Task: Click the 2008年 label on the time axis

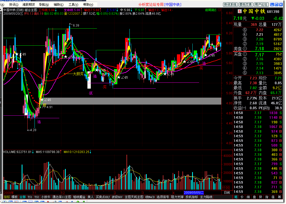Action: tap(9, 193)
